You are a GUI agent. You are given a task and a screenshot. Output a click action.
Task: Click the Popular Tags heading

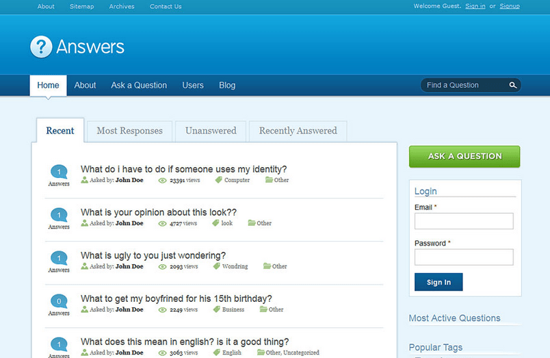(x=436, y=348)
